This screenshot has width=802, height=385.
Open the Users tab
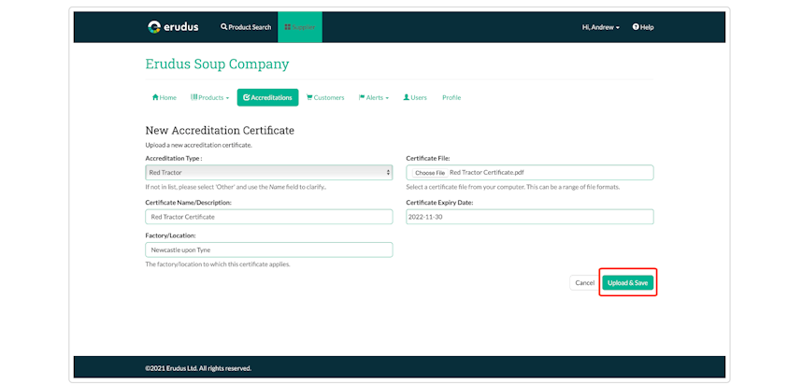coord(415,98)
